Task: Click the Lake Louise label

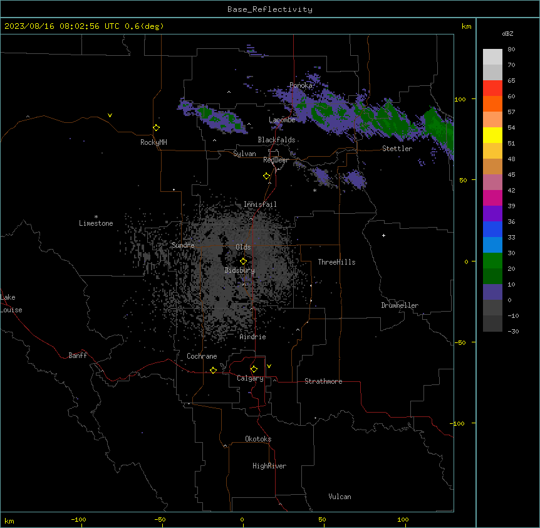Action: [11, 304]
